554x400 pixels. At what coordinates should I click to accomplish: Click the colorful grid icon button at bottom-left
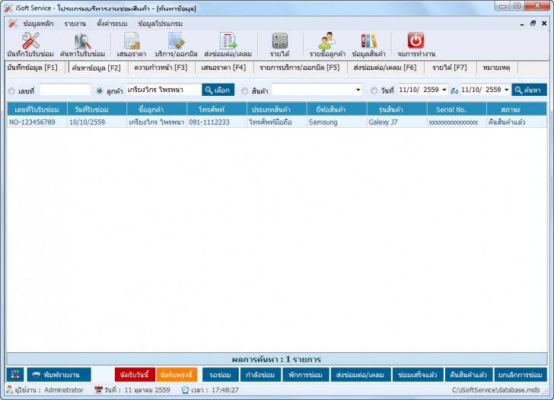click(15, 375)
